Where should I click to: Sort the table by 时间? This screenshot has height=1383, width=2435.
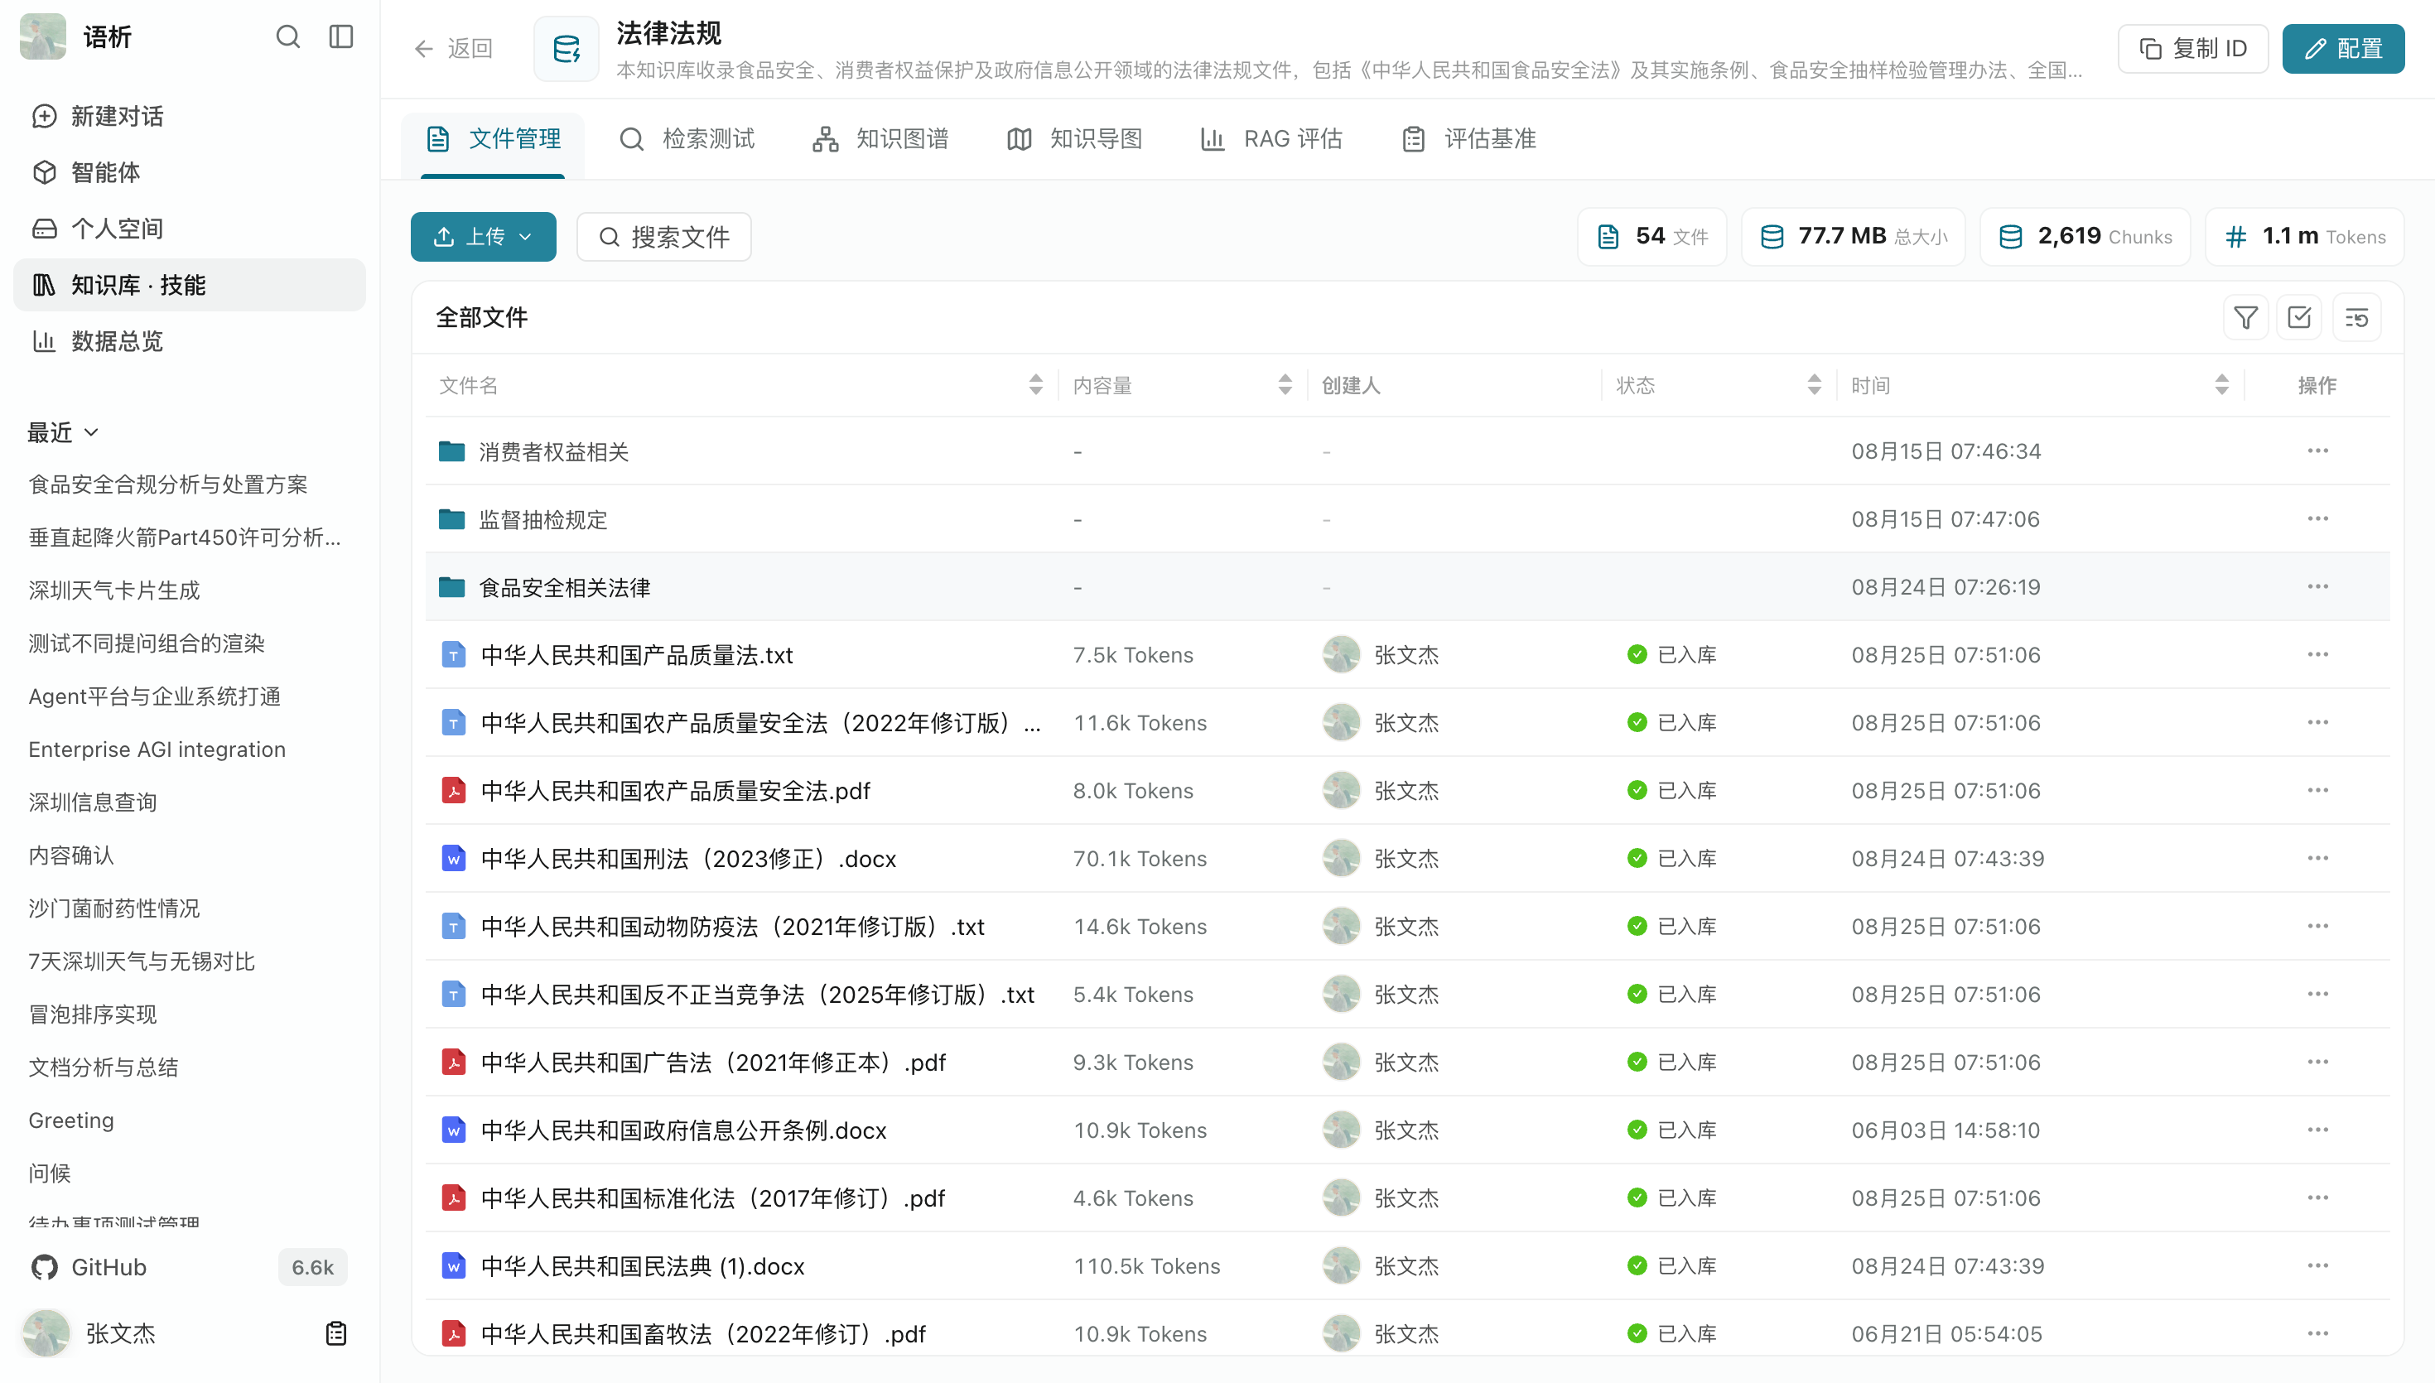(2221, 385)
